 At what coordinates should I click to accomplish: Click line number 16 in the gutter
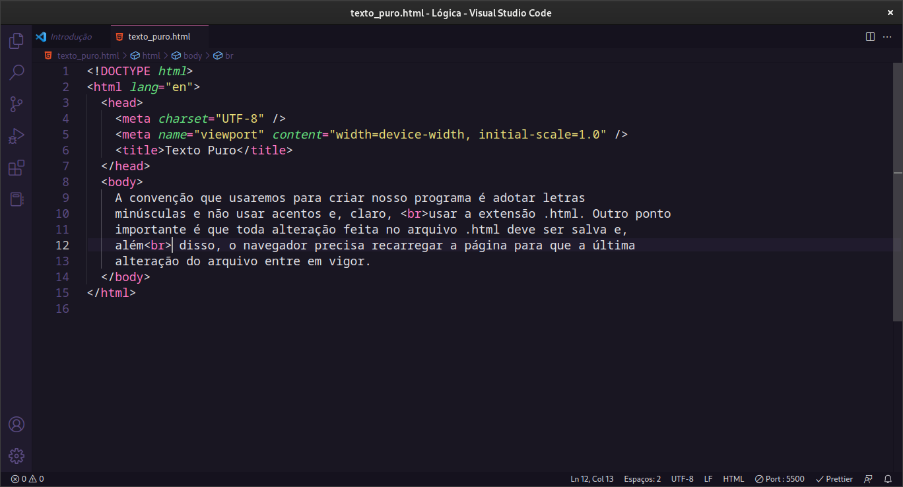click(x=62, y=309)
